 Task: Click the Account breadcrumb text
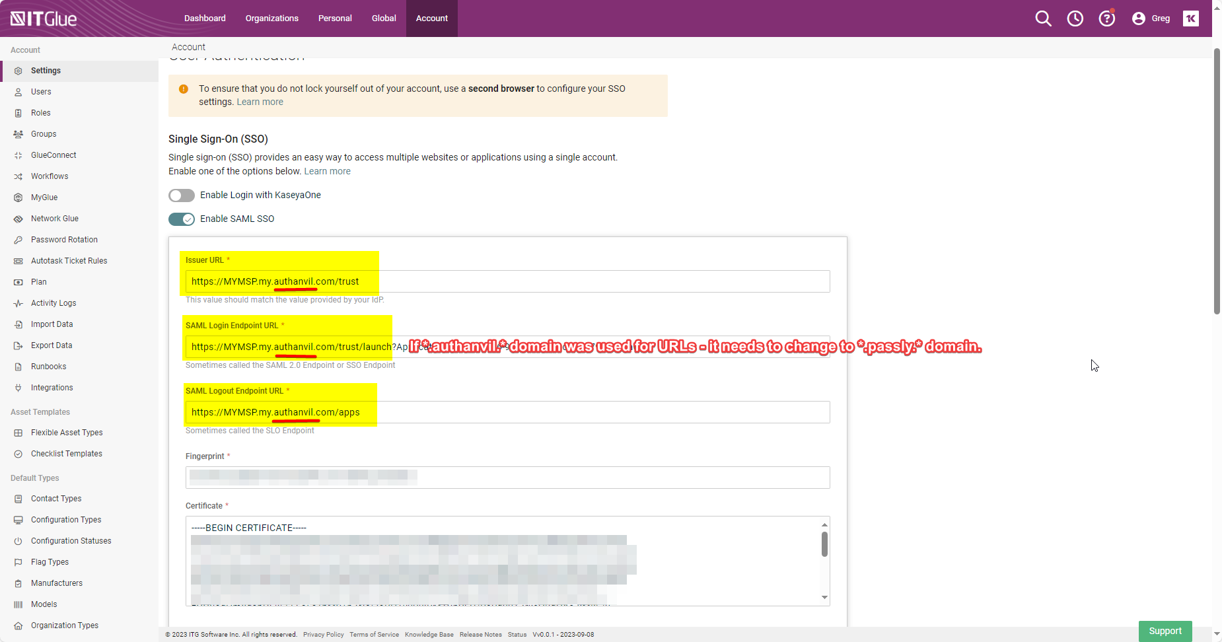coord(188,47)
